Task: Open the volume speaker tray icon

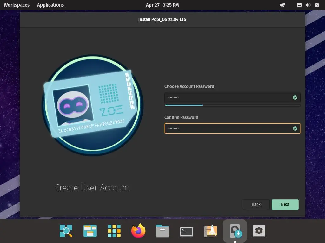Action: click(308, 5)
